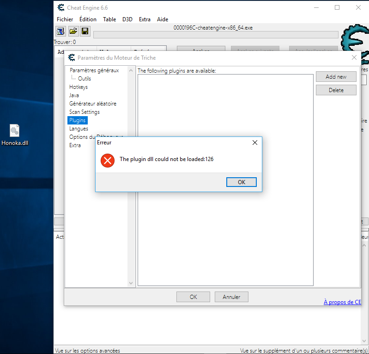Select the Honoka.dll desktop file icon
The image size is (369, 354).
(x=15, y=135)
